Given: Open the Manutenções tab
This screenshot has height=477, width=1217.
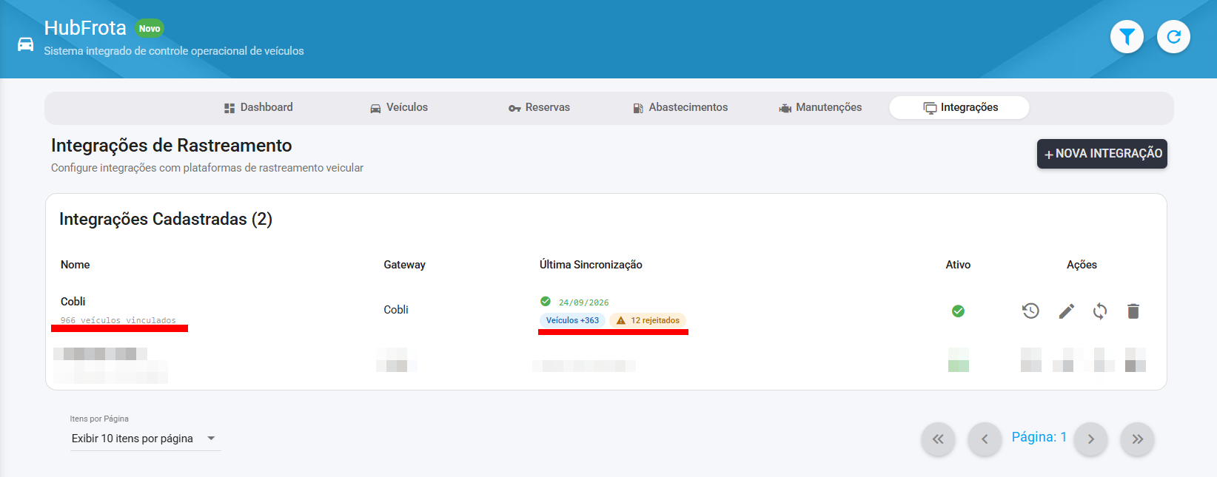Looking at the screenshot, I should pos(820,107).
